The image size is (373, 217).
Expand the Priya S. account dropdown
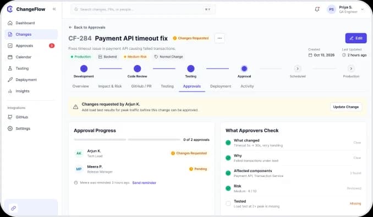(x=363, y=9)
